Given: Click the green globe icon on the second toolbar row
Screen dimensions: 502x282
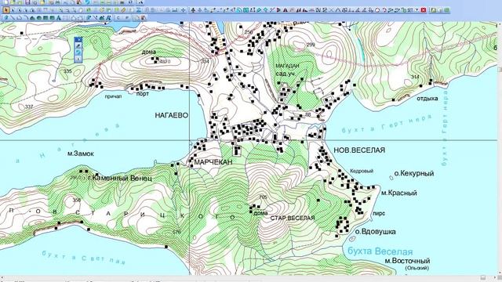Looking at the screenshot, I should tap(89, 10).
